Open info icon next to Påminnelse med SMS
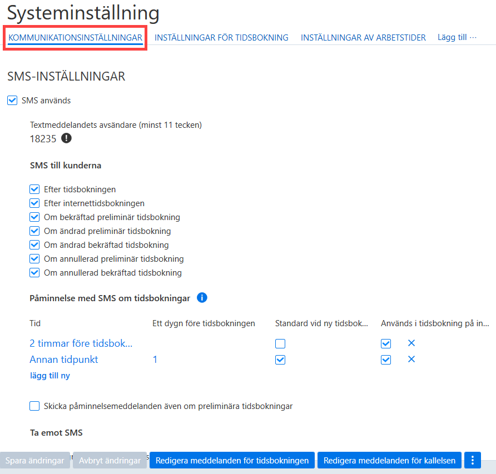The height and width of the screenshot is (474, 496). pos(202,297)
